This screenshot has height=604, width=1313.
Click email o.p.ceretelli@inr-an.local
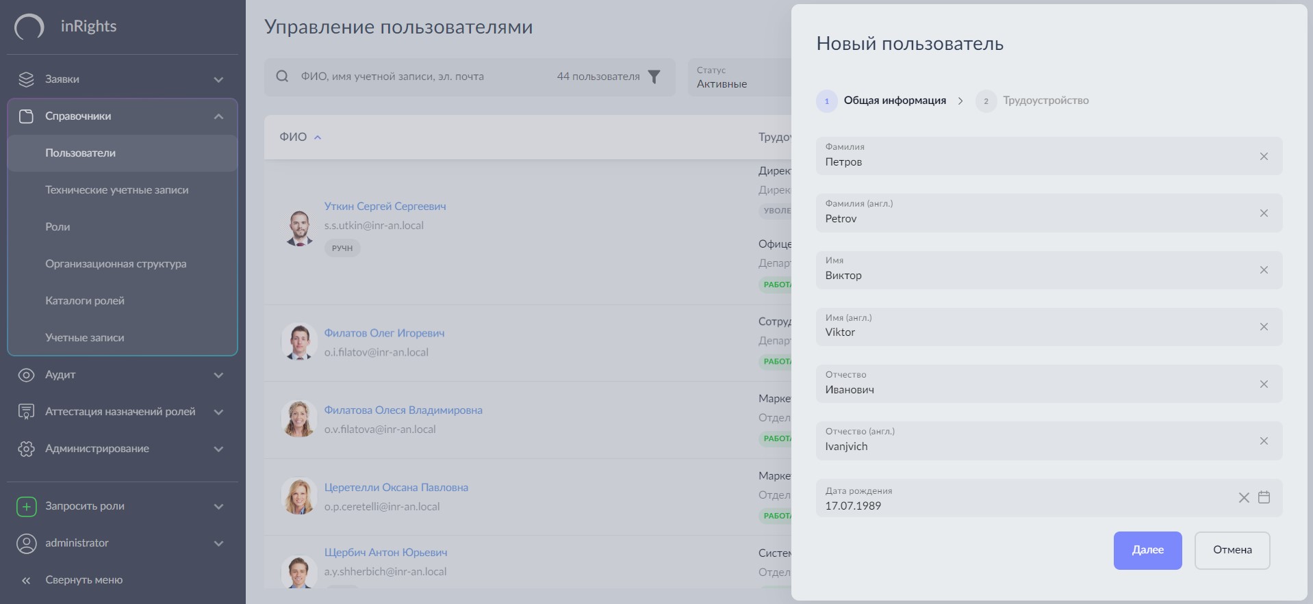click(x=382, y=507)
